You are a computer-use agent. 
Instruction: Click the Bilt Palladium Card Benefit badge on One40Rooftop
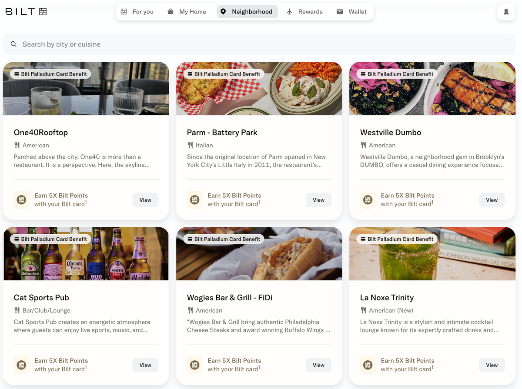coord(50,73)
